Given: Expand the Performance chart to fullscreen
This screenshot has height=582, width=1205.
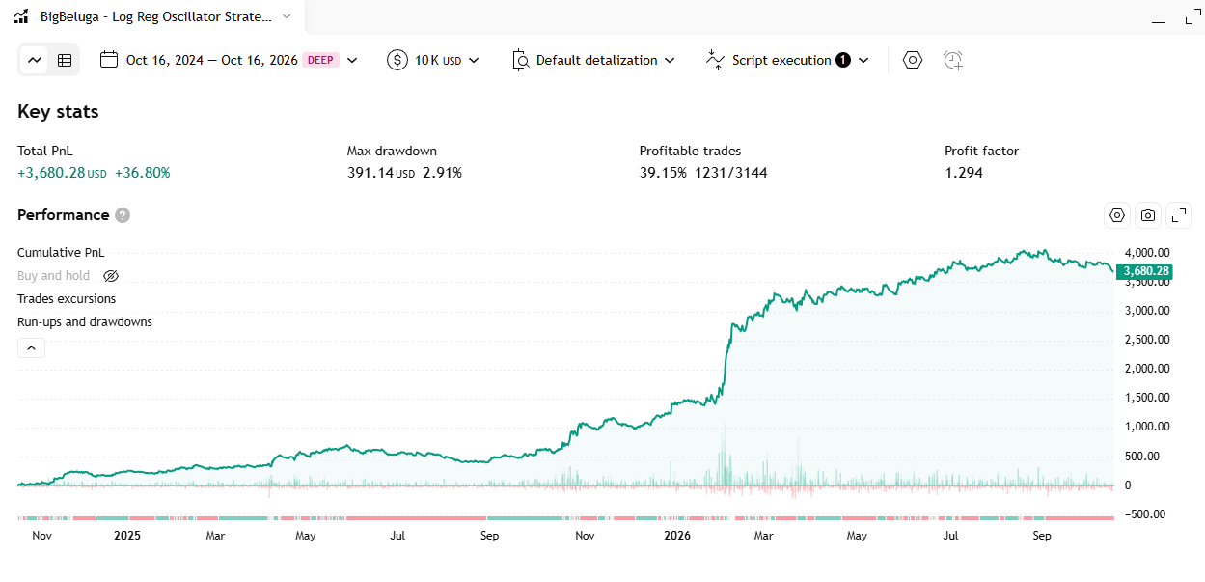Looking at the screenshot, I should pyautogui.click(x=1179, y=215).
